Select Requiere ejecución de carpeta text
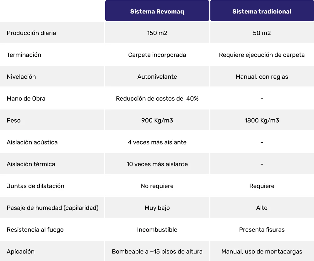This screenshot has width=314, height=261. pos(262,55)
